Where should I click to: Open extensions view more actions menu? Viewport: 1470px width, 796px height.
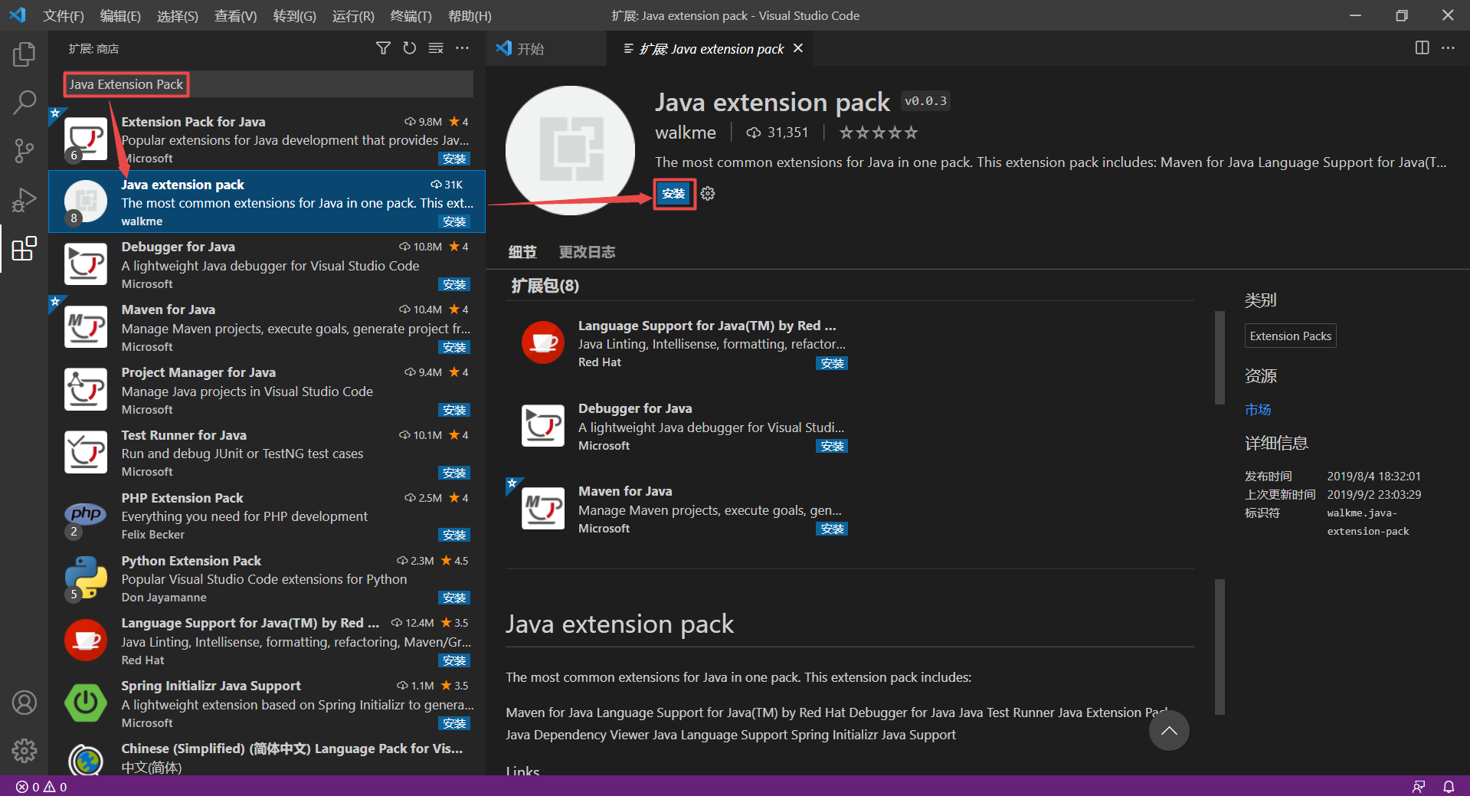point(462,48)
